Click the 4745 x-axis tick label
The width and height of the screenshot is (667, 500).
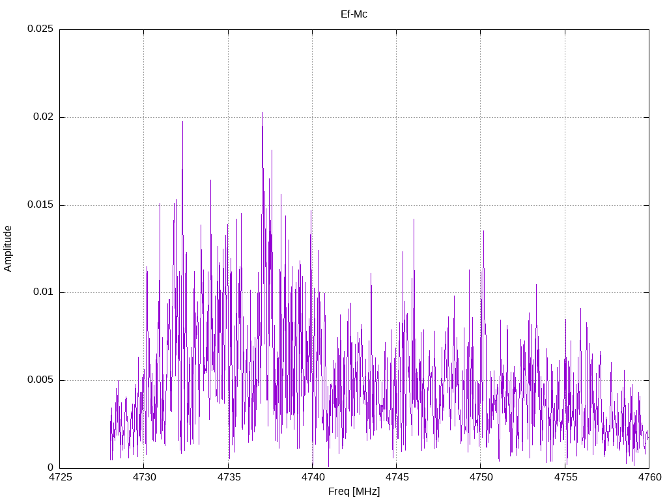coord(397,477)
